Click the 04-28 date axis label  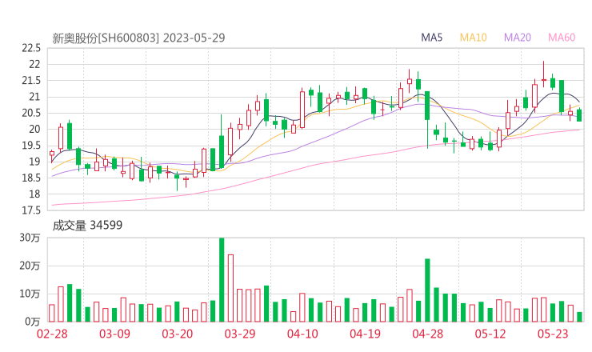click(x=428, y=334)
